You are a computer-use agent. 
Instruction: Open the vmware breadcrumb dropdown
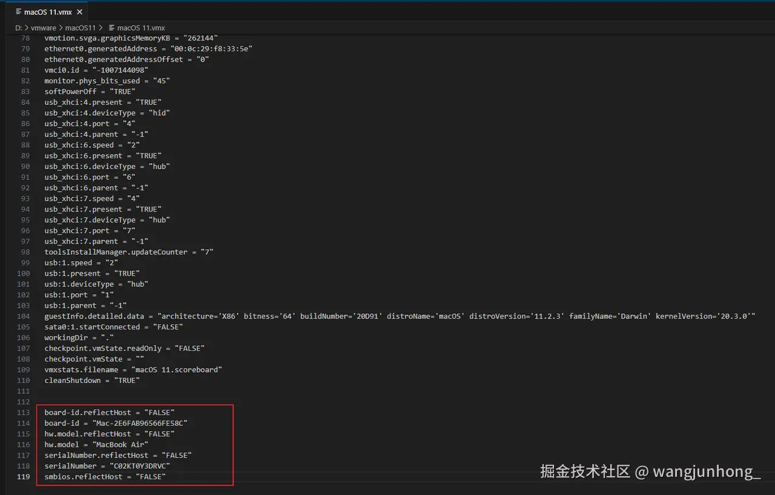pos(42,27)
